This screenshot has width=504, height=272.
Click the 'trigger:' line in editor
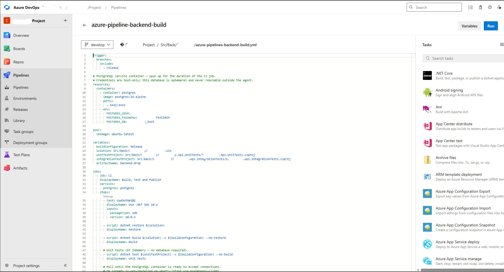(x=100, y=55)
